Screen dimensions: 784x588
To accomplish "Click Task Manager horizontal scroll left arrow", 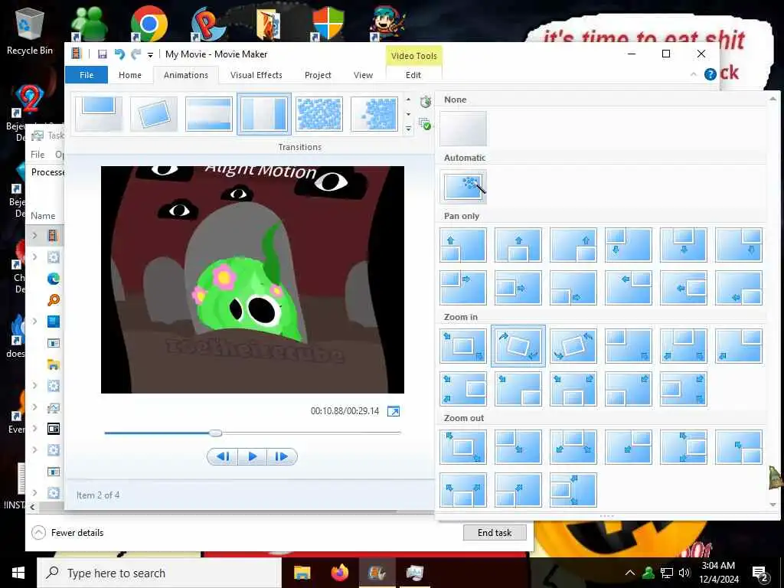I will tap(32, 507).
